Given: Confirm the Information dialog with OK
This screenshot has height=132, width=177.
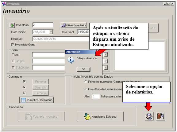Looking at the screenshot, I should [x=83, y=69].
